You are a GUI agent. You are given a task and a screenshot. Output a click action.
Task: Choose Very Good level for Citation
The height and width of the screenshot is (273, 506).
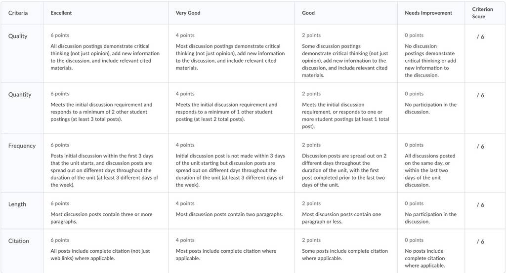231,251
